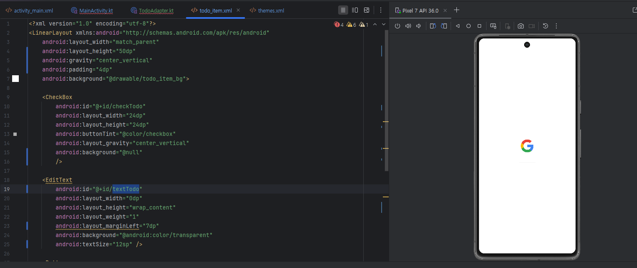The width and height of the screenshot is (637, 268).
Task: Click "@drawable/todo_item_bg" value on line 7
Action: tap(146, 79)
